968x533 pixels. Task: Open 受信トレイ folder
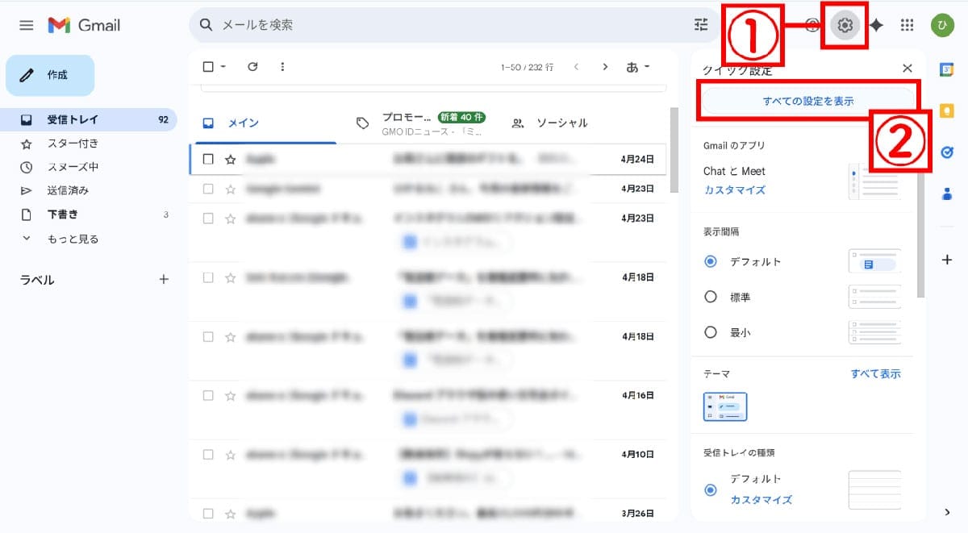coord(89,119)
